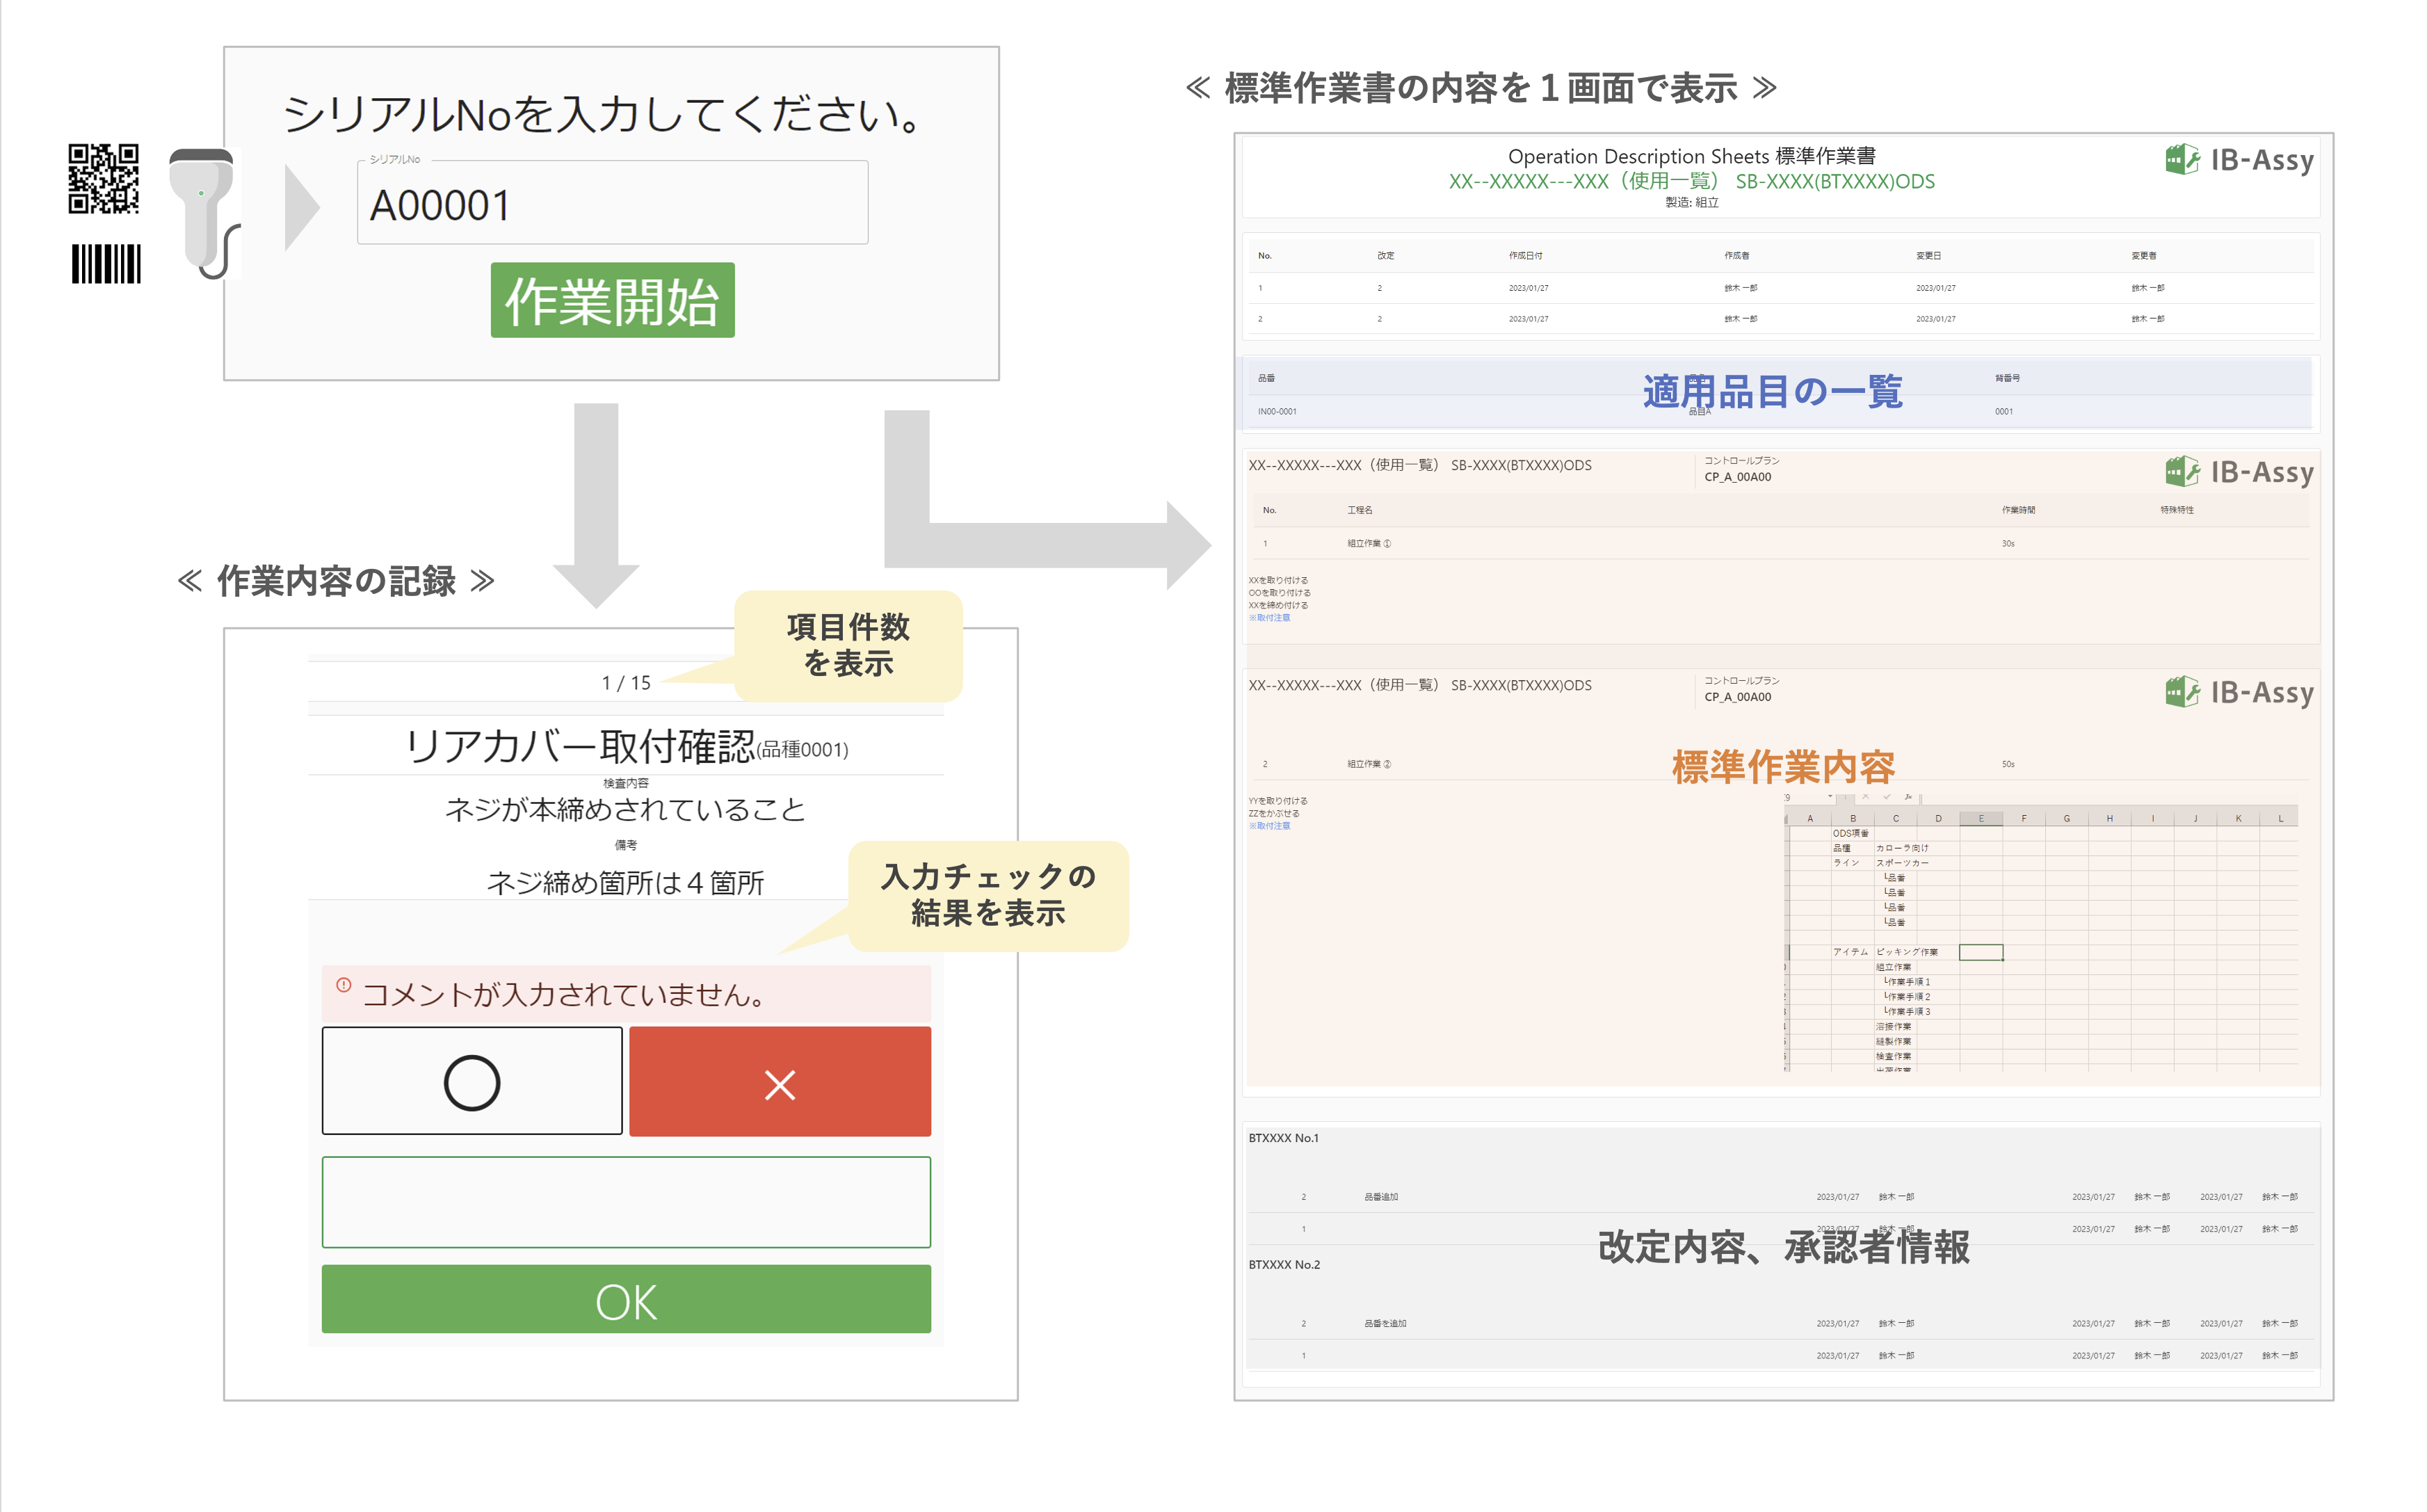Click column E header in embedded spreadsheet
2427x1512 pixels.
coord(1981,818)
